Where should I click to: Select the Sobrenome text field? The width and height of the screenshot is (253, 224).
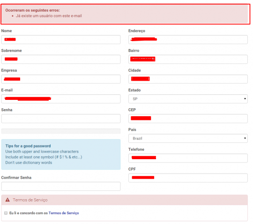point(61,59)
